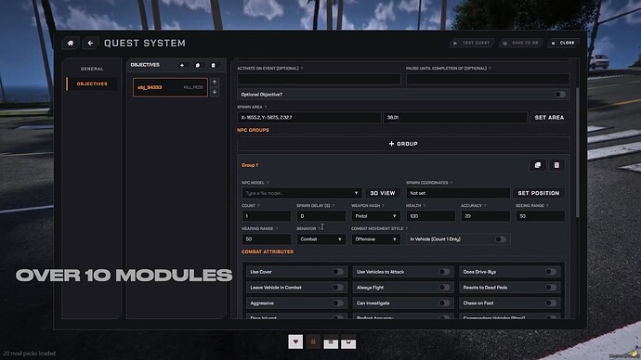The image size is (641, 360).
Task: Show help for Hearing Range
Action: 277,228
